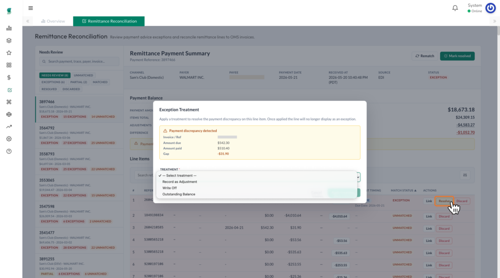This screenshot has width=500, height=278.
Task: Choose Record as Adjustment treatment
Action: (180, 182)
